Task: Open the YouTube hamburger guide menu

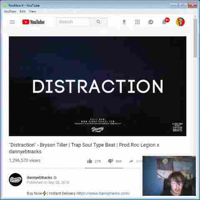Action: tap(12, 22)
